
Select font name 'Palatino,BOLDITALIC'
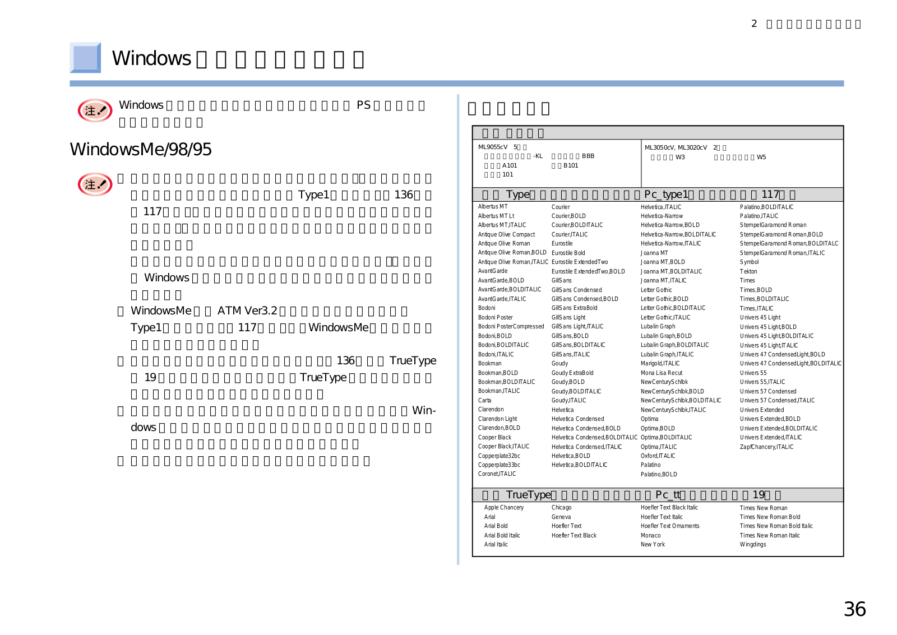click(767, 207)
